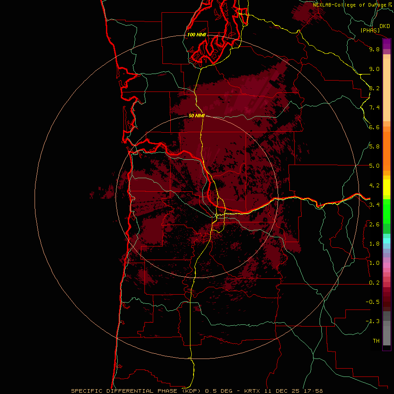
Task: Click the SPECIFIC DIFFERENTIAL PHASE caption text
Action: 125,391
